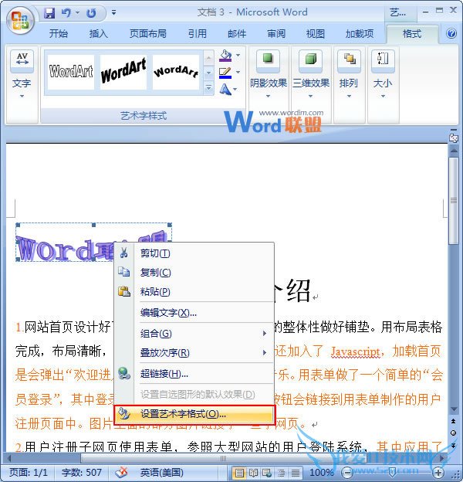Click the shape fill paint bucket icon
463x482 pixels.
tap(225, 56)
